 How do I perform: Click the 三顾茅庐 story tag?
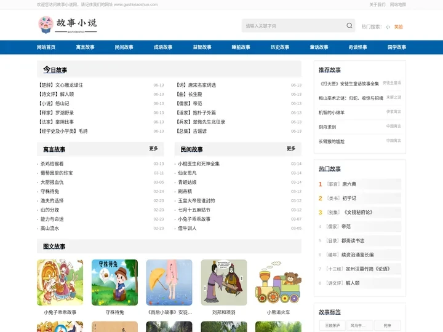[332, 325]
